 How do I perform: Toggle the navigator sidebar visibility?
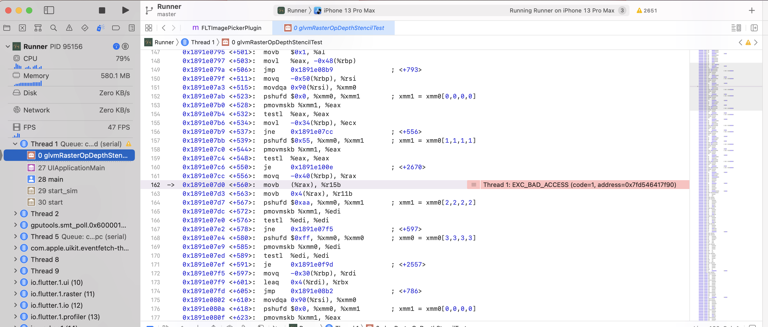tap(49, 10)
